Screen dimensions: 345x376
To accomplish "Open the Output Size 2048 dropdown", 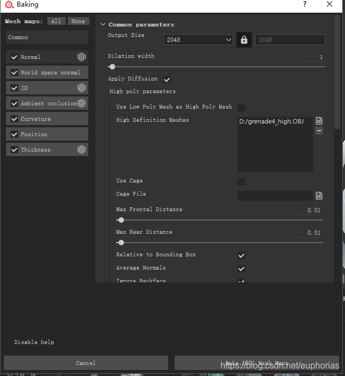I will (198, 40).
